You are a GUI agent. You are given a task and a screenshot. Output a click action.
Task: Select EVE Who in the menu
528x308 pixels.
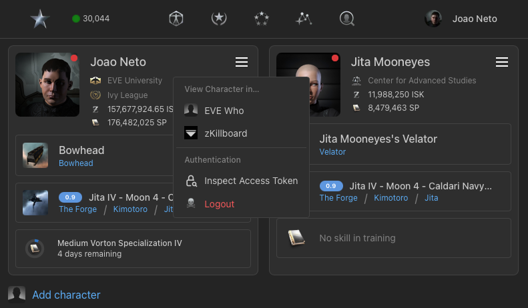241,111
